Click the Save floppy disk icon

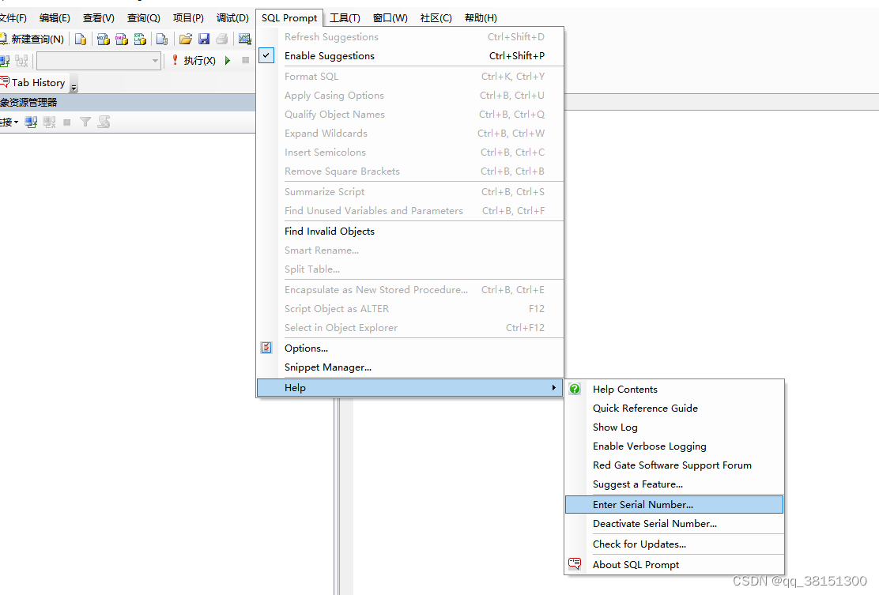(204, 40)
